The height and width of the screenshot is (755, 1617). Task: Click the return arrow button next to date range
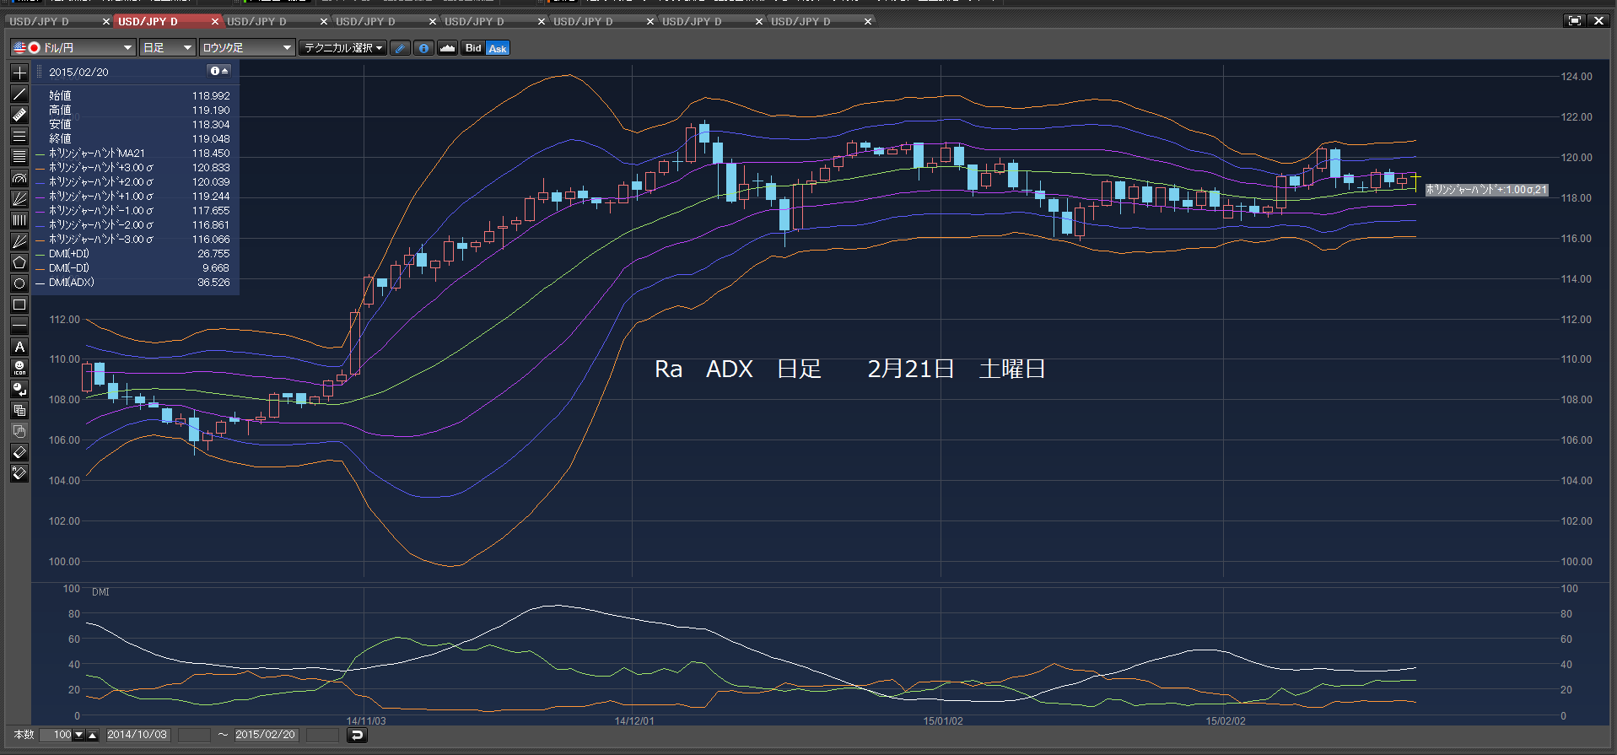pos(357,735)
